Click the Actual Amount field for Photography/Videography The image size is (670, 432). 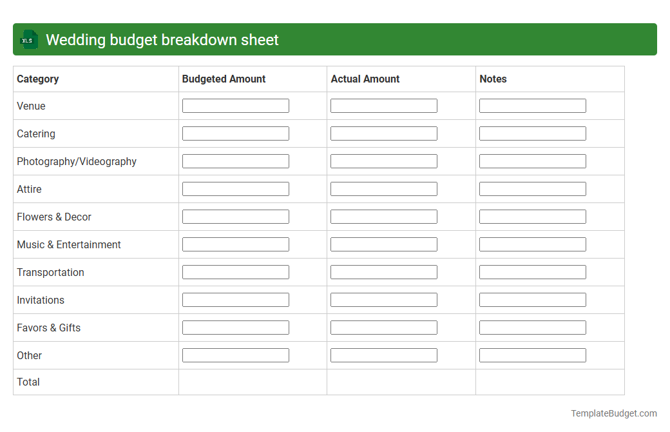383,161
